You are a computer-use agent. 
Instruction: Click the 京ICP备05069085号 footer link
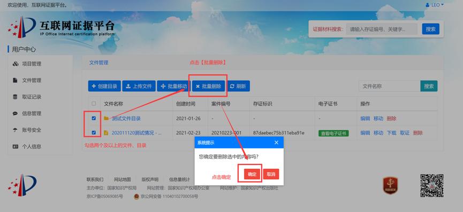tap(105, 196)
